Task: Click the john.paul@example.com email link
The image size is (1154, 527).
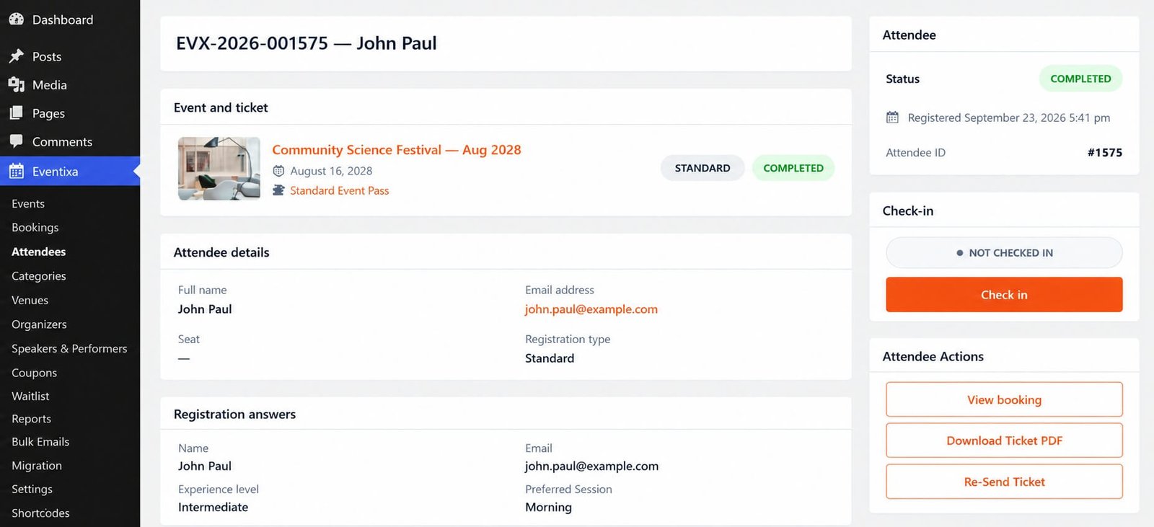Action: point(591,309)
